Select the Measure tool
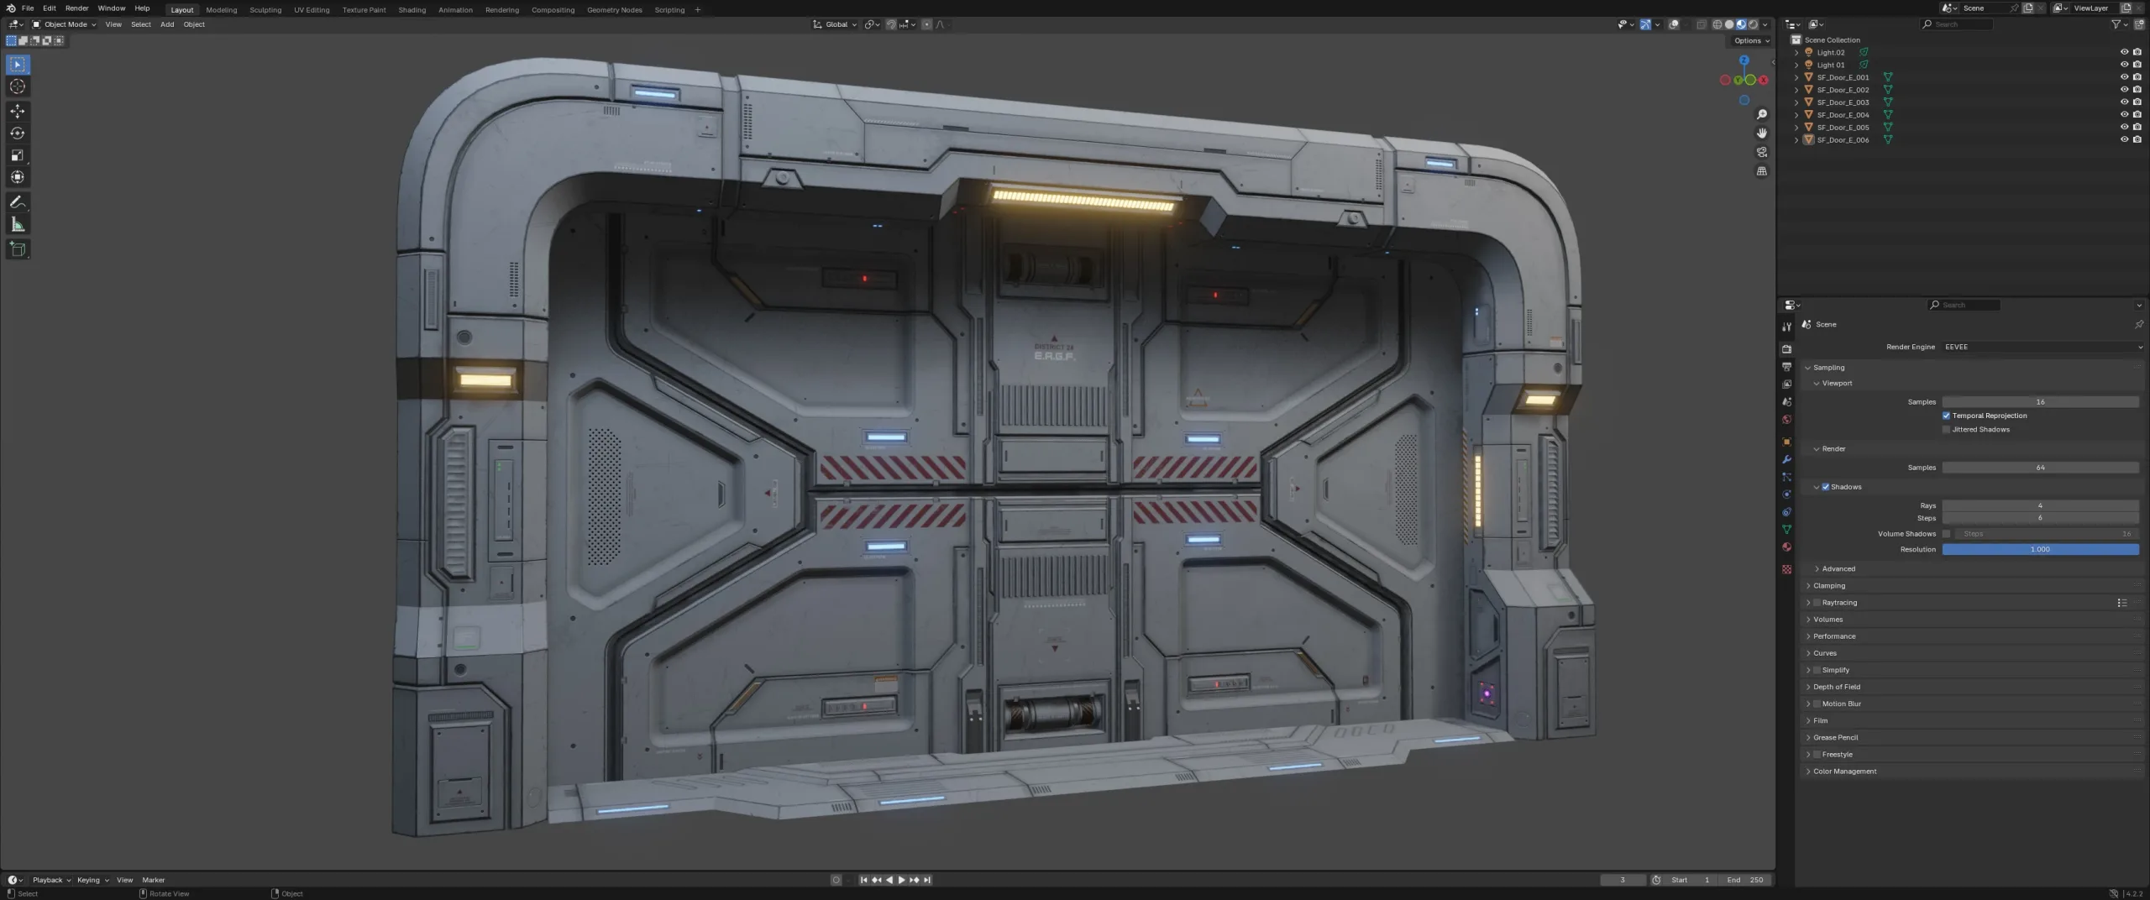The height and width of the screenshot is (900, 2150). click(x=17, y=223)
